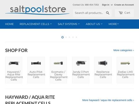Screen dimensions: 139x104
Task: Click Auto Pilot Replacement Cells label
Action: (x=36, y=75)
